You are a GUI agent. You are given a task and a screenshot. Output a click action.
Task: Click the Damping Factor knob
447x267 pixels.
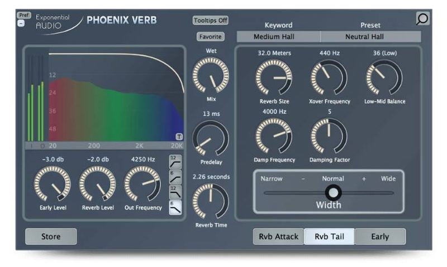(329, 136)
